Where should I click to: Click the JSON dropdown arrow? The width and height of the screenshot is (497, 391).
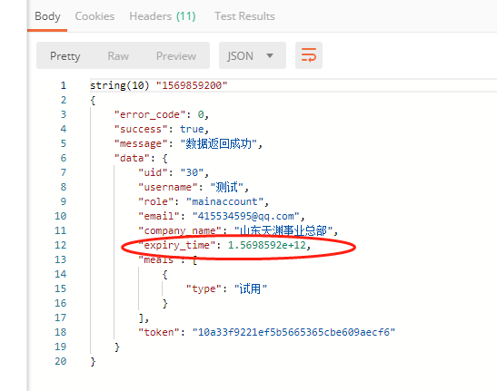tap(270, 55)
